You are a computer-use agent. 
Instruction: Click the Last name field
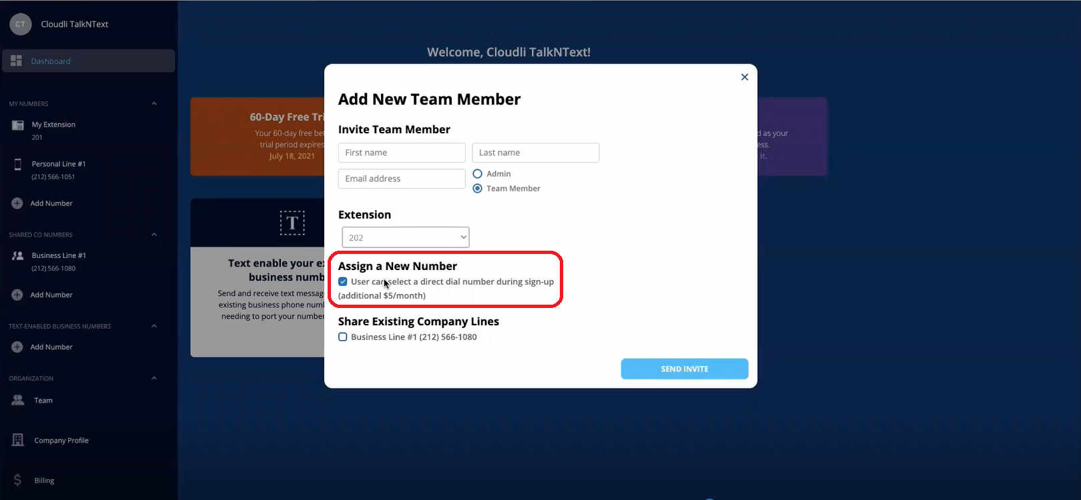(536, 153)
